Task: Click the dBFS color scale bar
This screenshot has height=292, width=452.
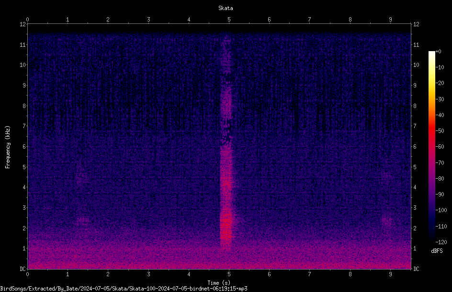Action: [x=431, y=146]
